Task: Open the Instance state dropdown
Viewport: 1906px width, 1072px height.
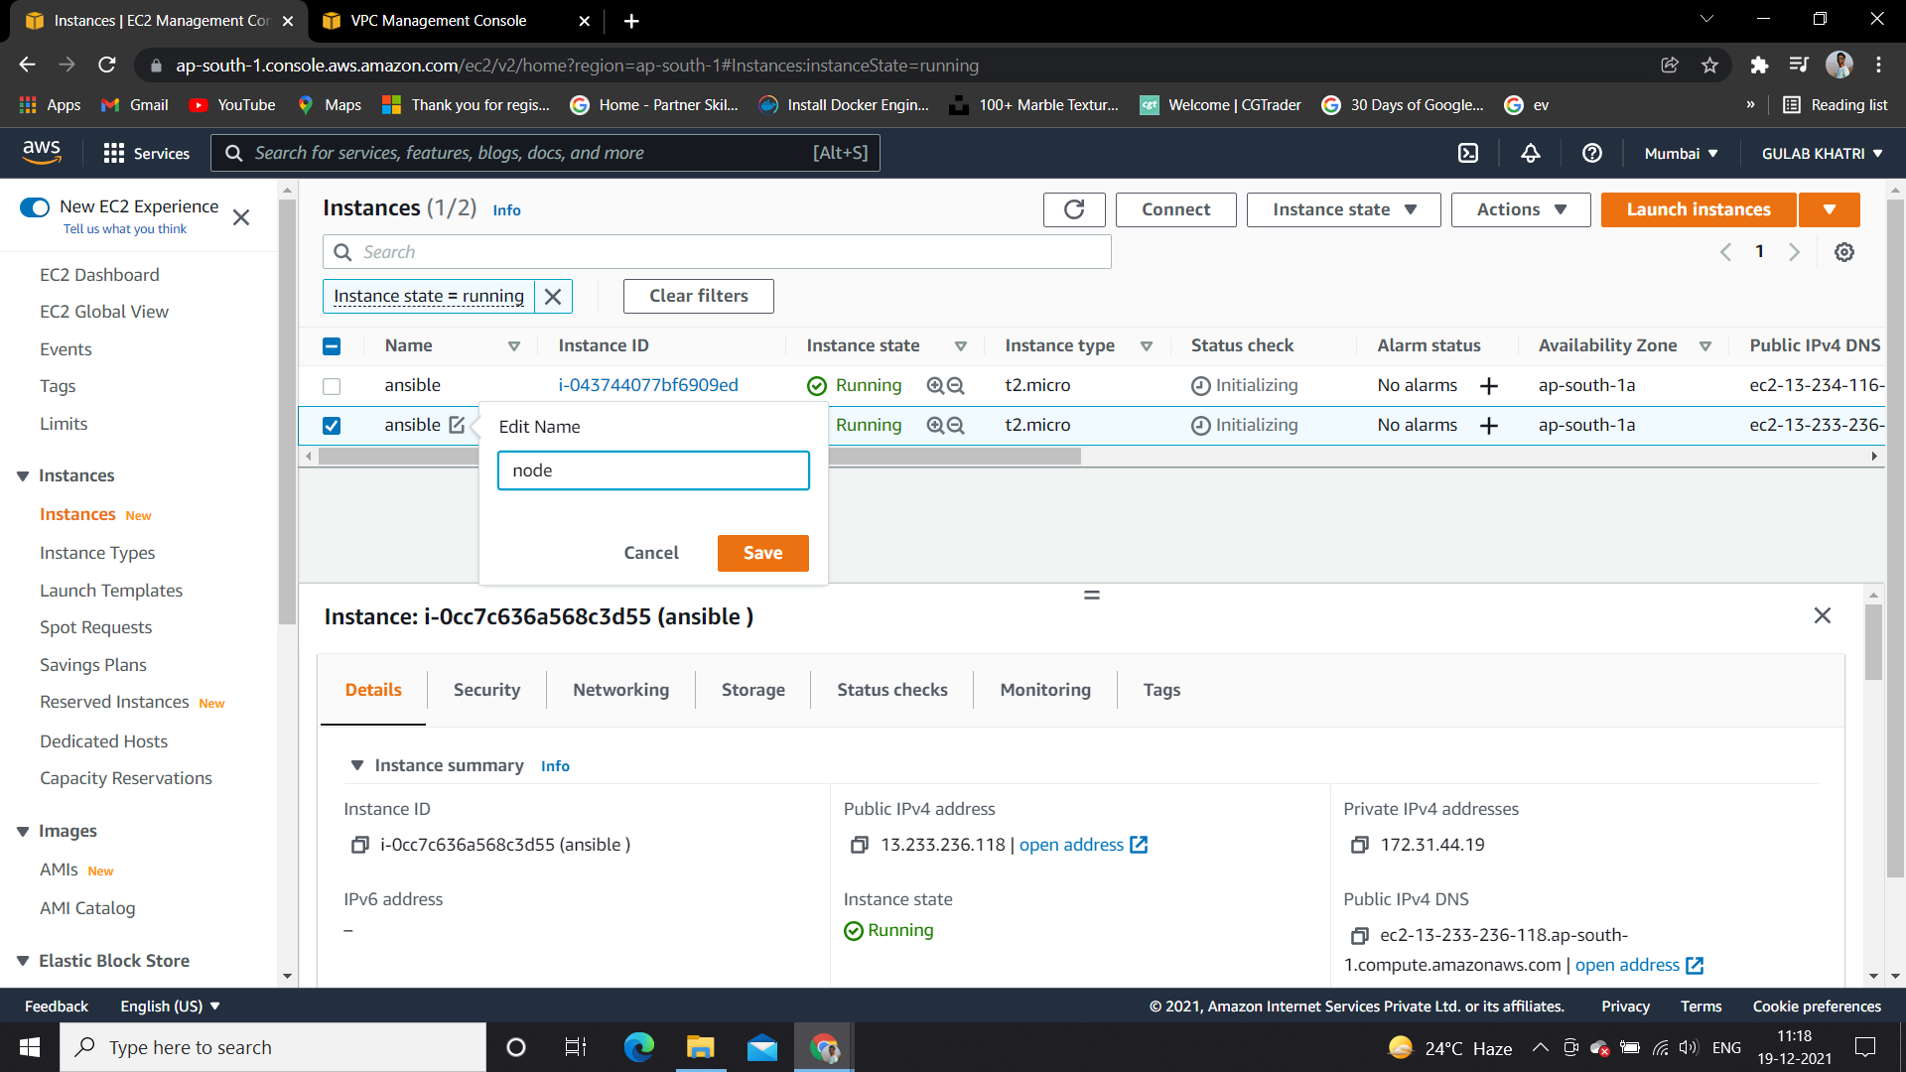Action: [1342, 209]
